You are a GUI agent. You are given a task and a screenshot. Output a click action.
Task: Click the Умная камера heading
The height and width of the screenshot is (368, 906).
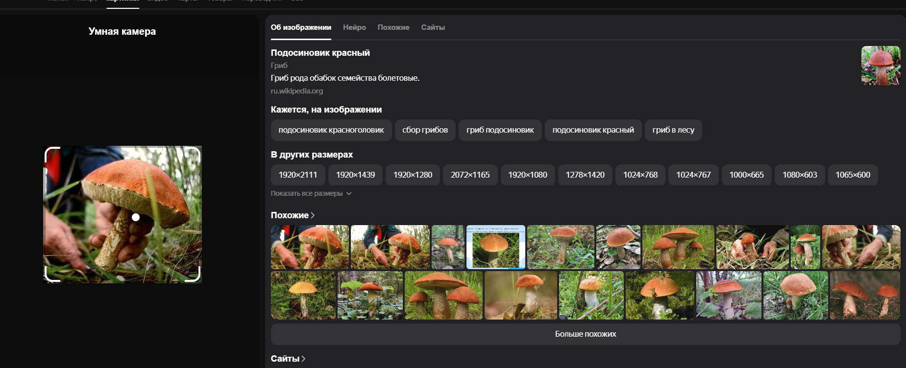[x=122, y=31]
